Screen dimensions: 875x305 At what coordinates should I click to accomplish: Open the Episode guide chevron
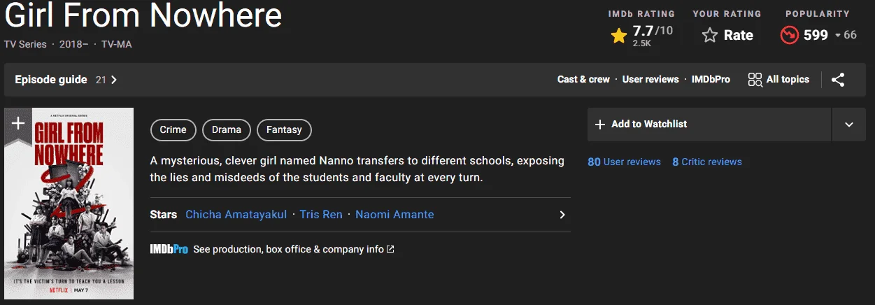click(114, 80)
